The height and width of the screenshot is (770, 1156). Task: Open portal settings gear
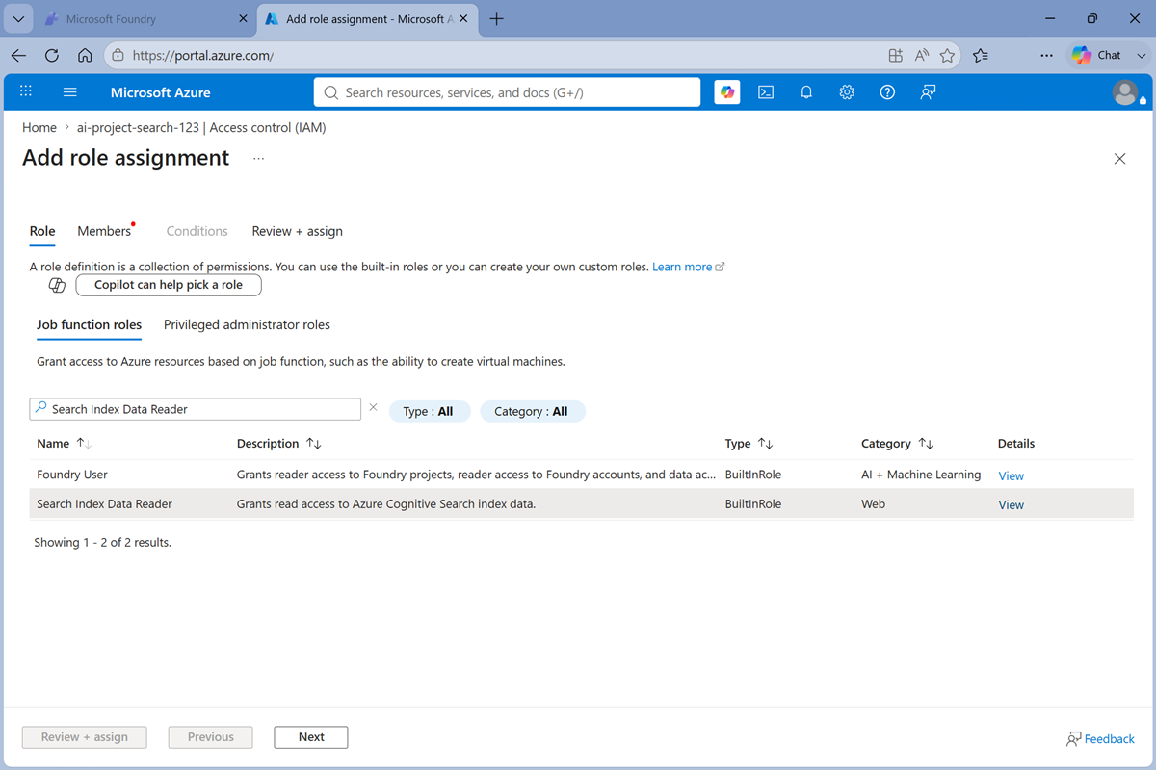point(847,92)
